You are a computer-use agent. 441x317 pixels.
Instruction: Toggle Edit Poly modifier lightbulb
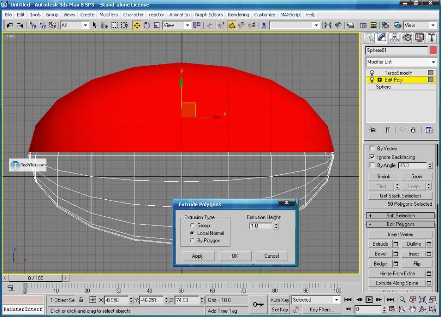pos(372,80)
